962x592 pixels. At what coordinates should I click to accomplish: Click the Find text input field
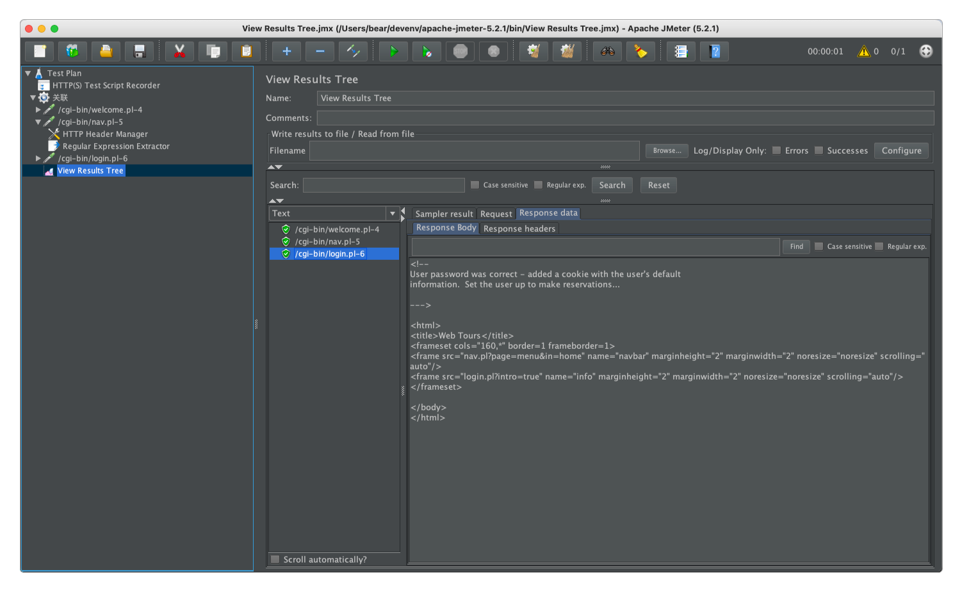coord(596,246)
